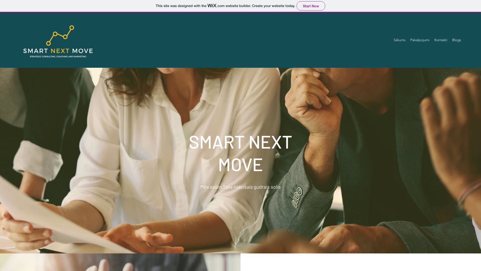
Task: Open the partially visible image at bottom left
Action: 120,262
